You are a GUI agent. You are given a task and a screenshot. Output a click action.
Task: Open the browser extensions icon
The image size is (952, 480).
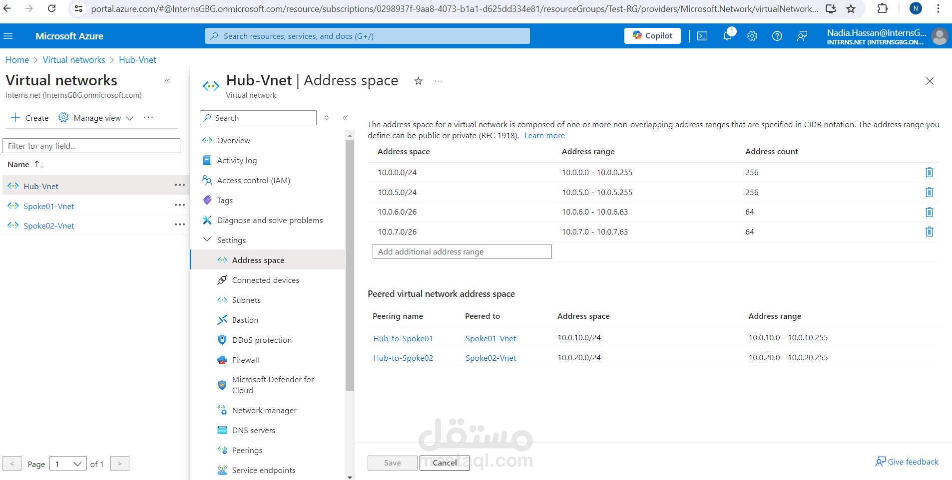883,8
